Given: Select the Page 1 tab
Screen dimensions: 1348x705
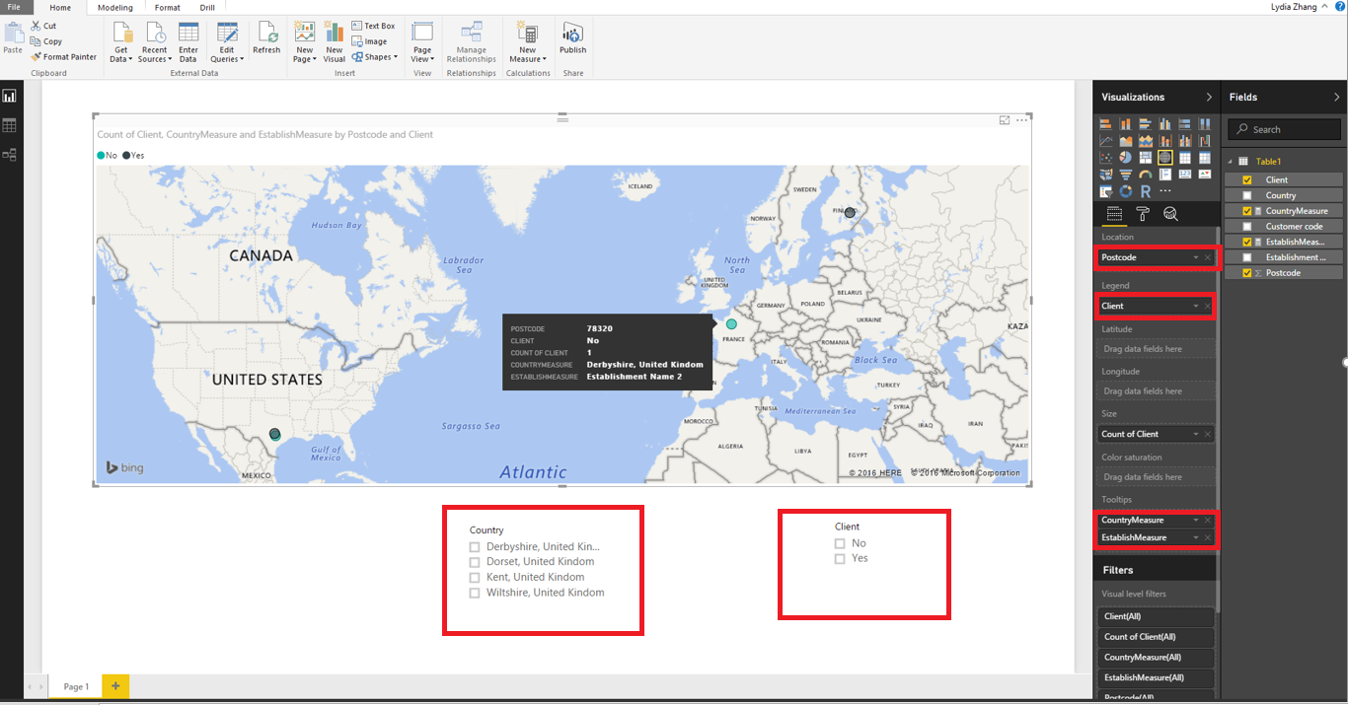Looking at the screenshot, I should click(76, 686).
